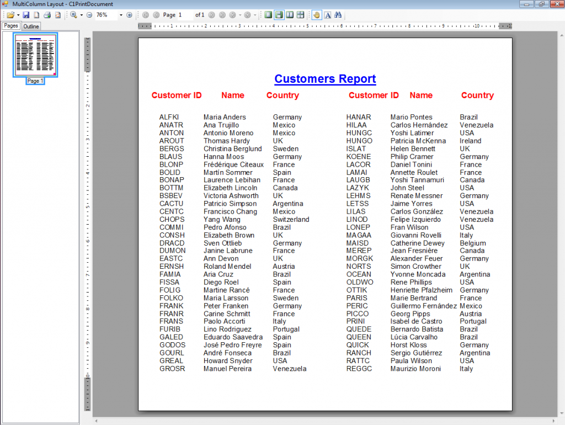Open the zoom percentage dropdown list
The image size is (565, 425).
[121, 15]
